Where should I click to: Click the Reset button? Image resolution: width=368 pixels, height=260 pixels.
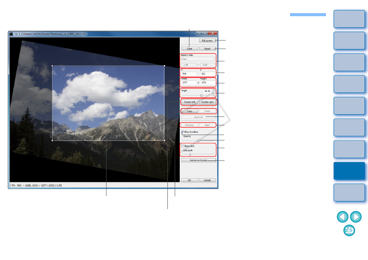click(x=207, y=49)
